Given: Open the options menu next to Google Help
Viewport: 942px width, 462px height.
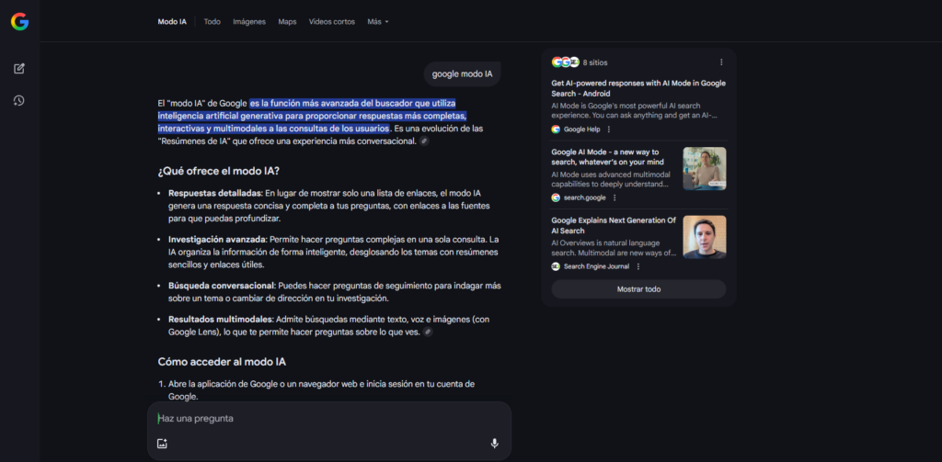Looking at the screenshot, I should click(x=609, y=130).
